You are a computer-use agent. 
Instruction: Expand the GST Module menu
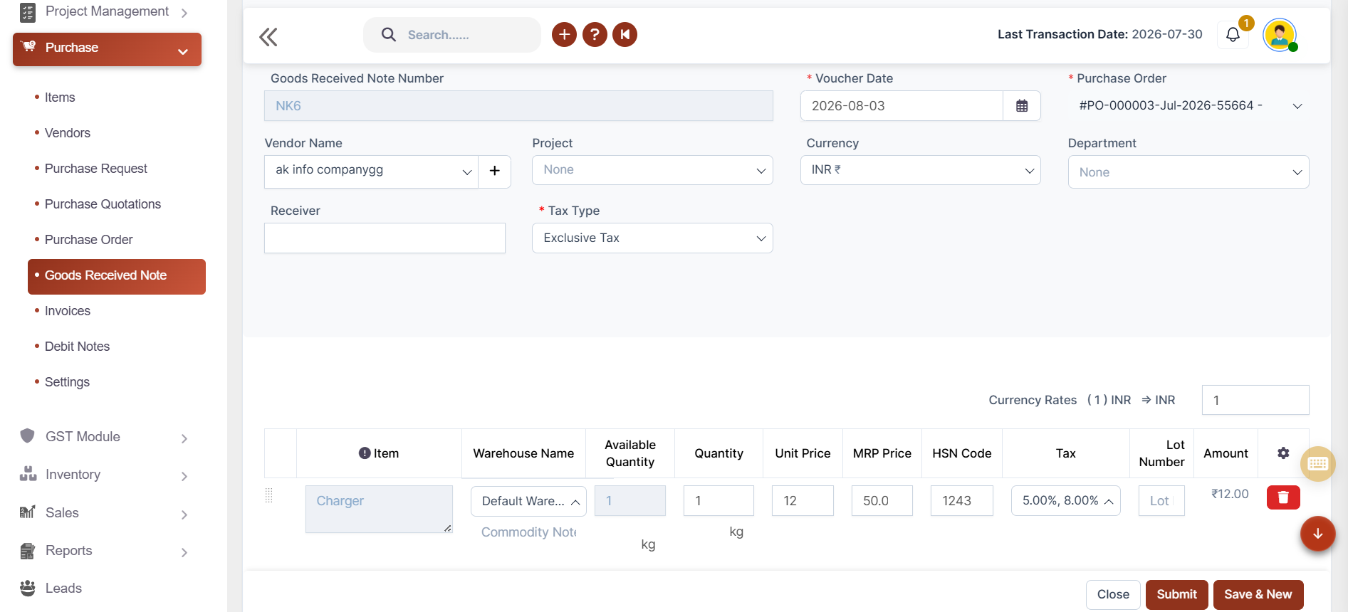point(105,437)
